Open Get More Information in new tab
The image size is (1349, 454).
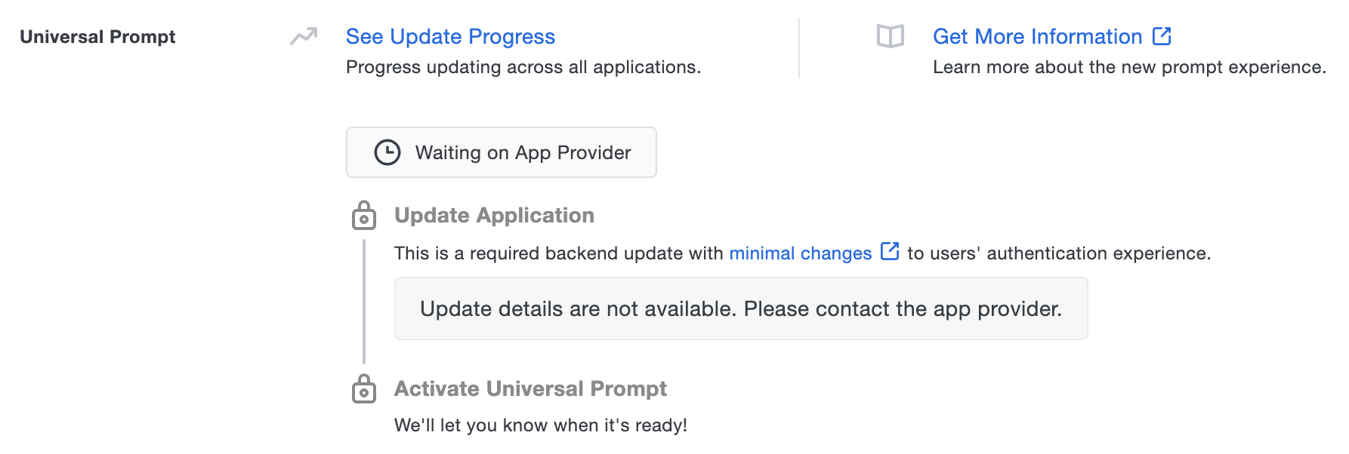[x=1038, y=35]
